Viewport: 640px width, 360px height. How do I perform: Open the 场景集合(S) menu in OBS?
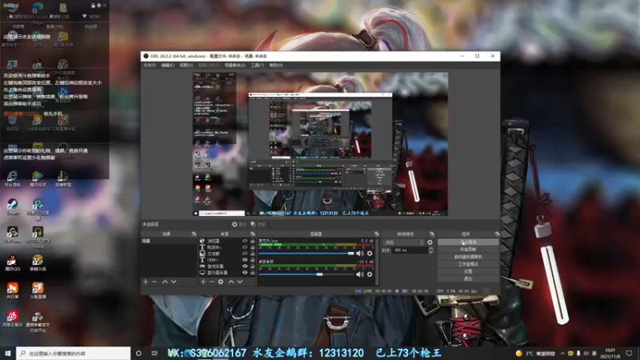coord(235,66)
